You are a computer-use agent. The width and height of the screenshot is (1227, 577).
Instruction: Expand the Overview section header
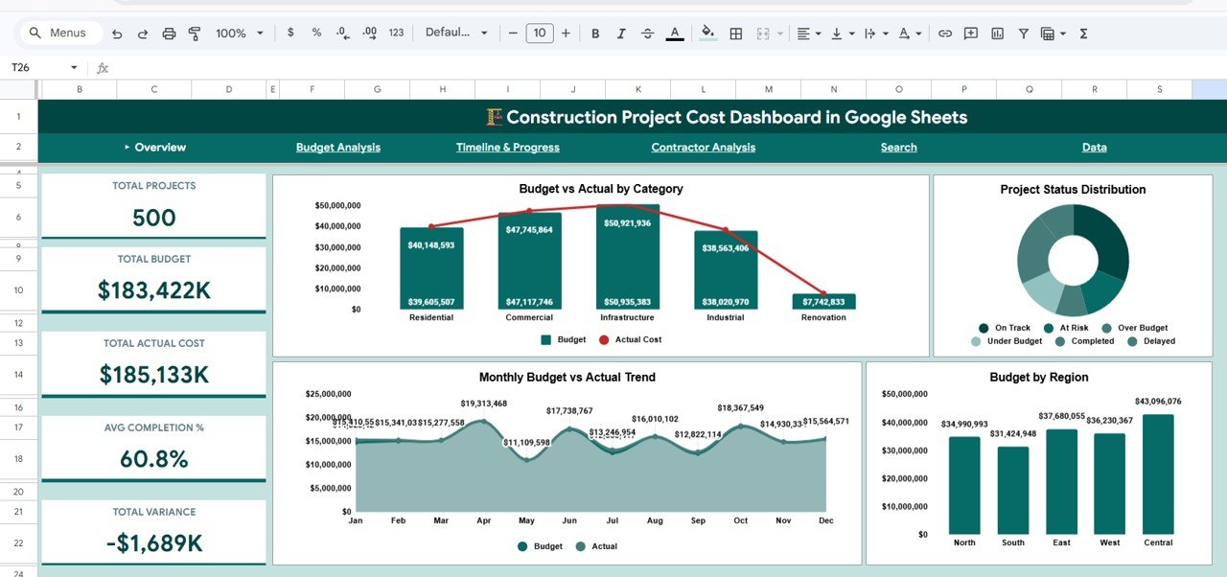[x=154, y=147]
